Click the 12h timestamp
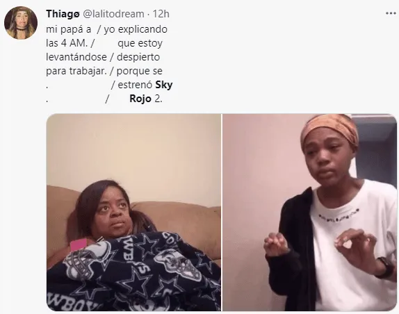The height and width of the screenshot is (314, 399). pos(161,14)
